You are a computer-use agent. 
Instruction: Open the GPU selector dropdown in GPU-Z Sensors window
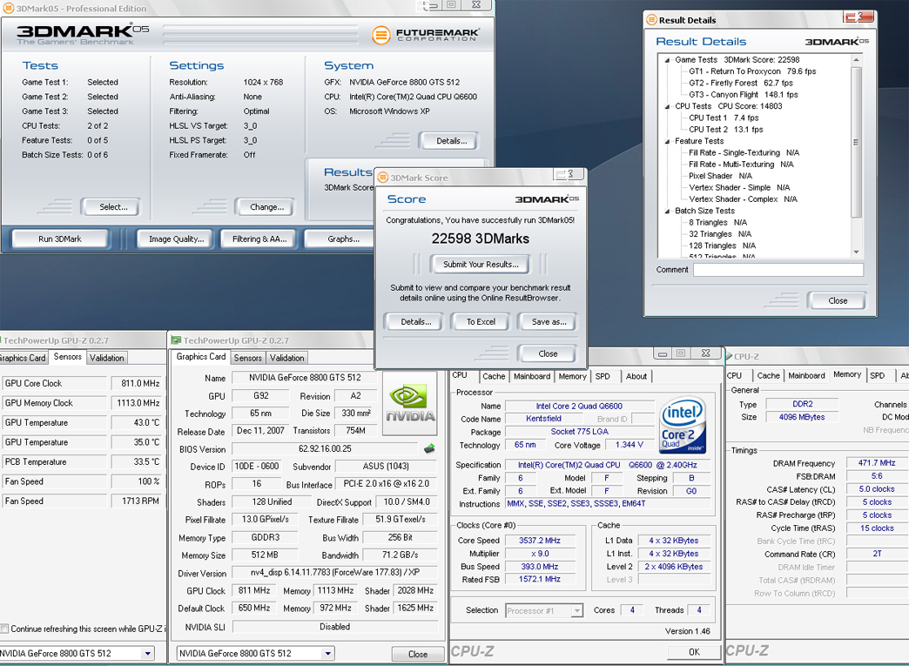point(148,653)
